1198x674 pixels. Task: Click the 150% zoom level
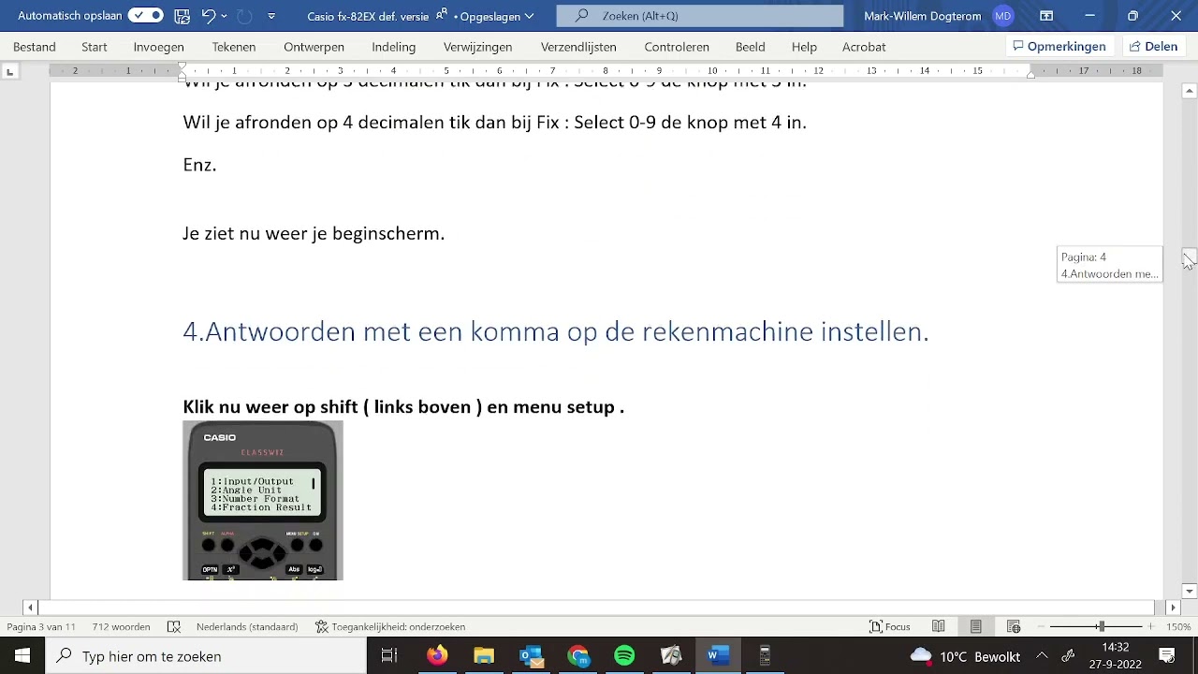click(1178, 627)
